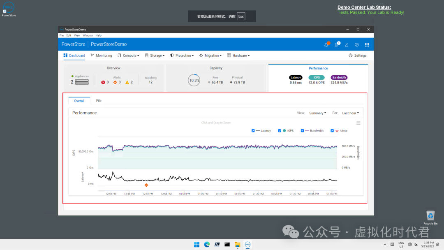Open the View menu
Screen dimensions: 444x250
pos(77,35)
